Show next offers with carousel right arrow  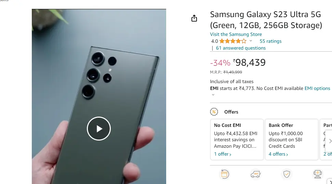[x=330, y=141]
